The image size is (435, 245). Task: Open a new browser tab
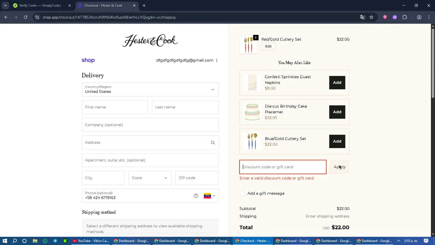144,6
